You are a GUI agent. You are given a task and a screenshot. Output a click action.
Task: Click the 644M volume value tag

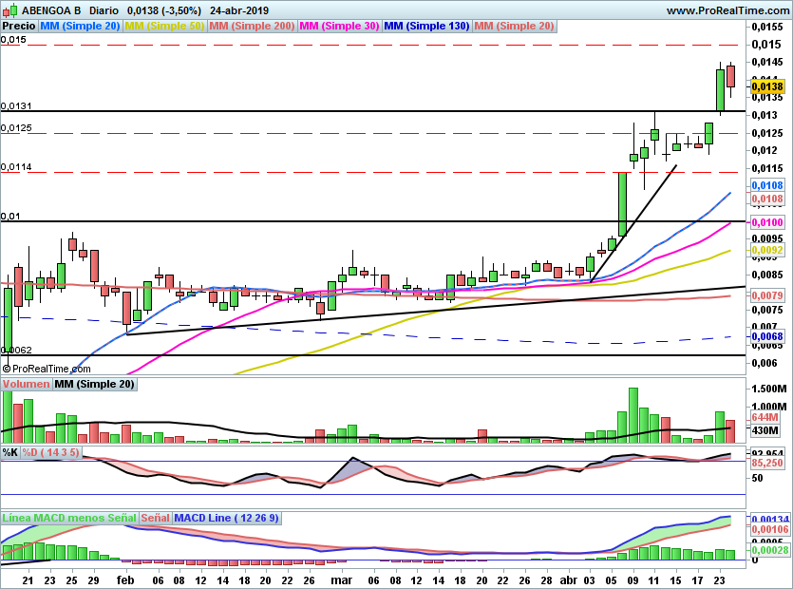point(765,417)
